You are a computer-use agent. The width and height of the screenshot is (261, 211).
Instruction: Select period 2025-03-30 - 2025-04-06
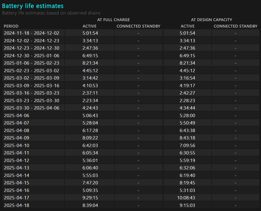[32, 108]
